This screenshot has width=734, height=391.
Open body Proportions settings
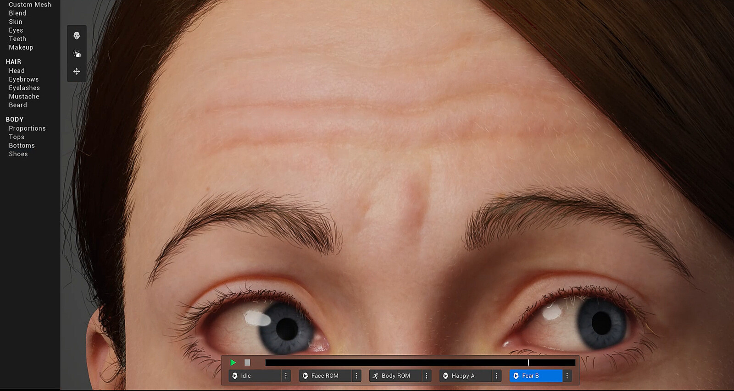click(27, 128)
